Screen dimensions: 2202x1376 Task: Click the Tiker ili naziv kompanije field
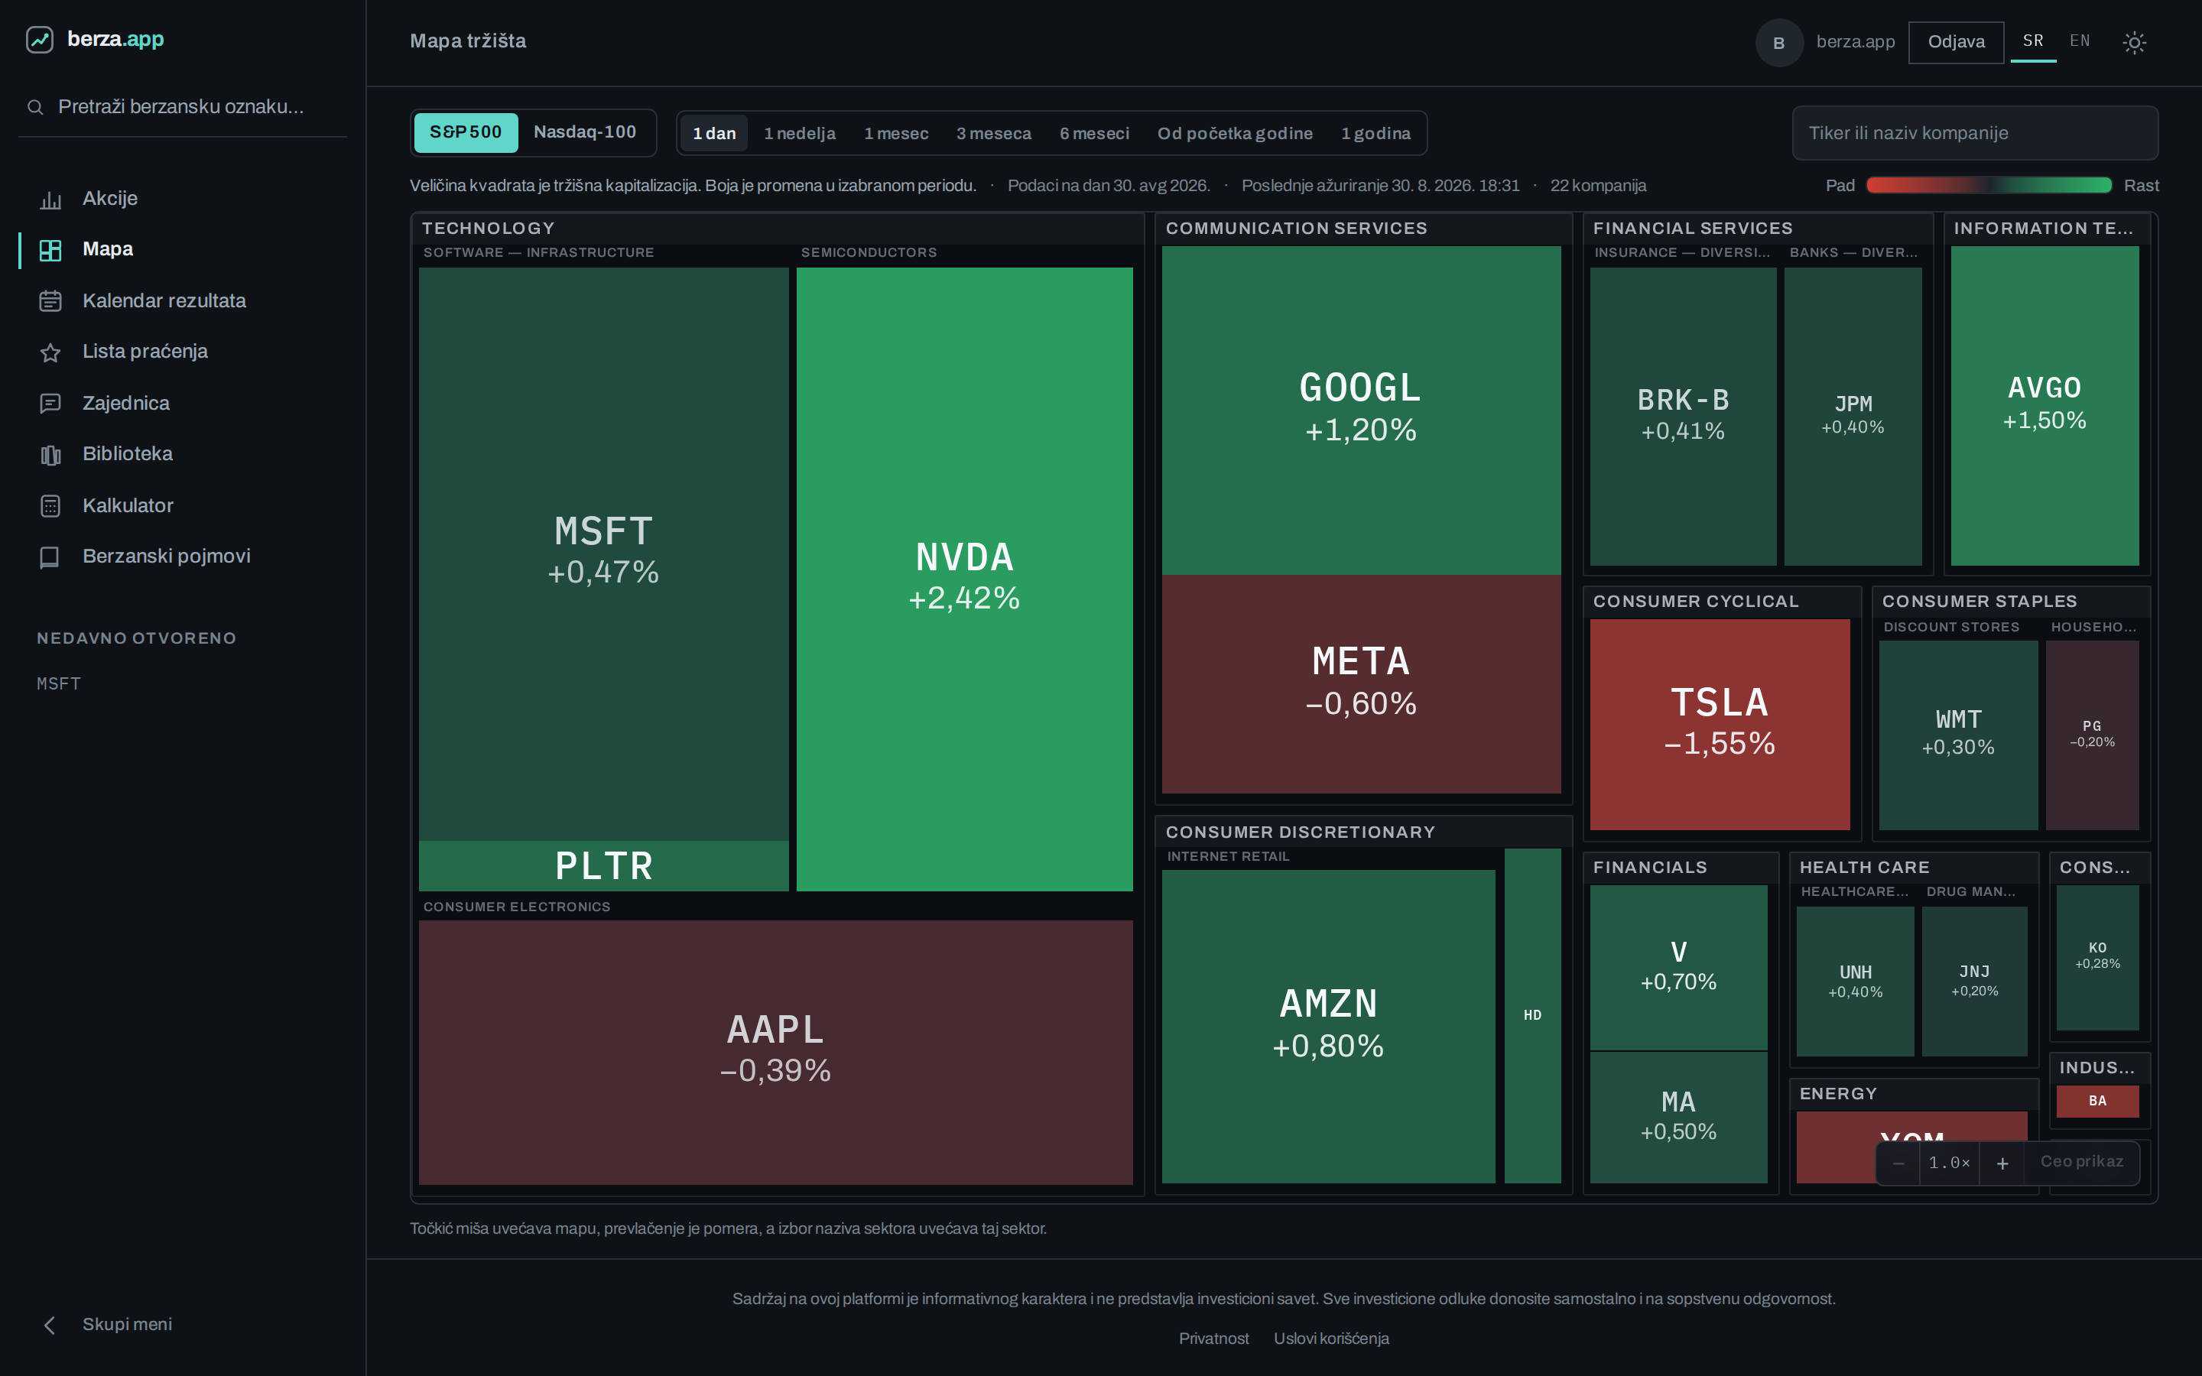pyautogui.click(x=1974, y=133)
